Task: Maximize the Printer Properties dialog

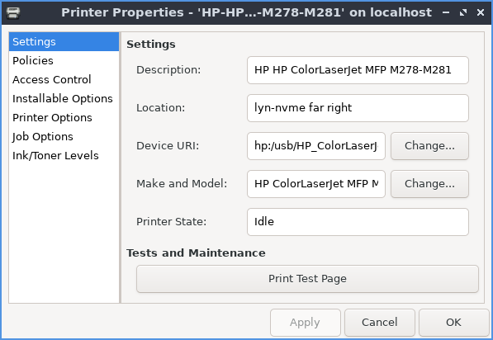Action: 462,12
